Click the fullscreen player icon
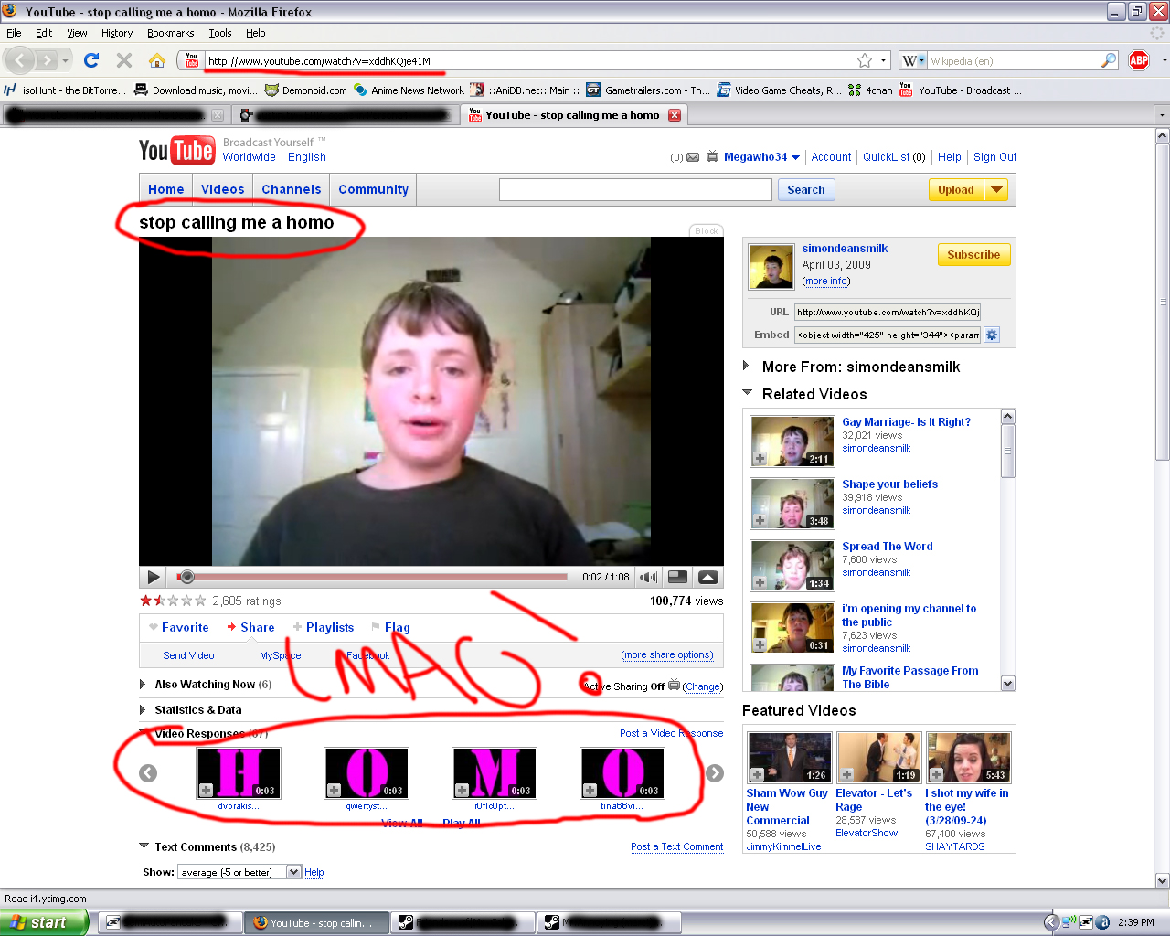 (x=708, y=577)
